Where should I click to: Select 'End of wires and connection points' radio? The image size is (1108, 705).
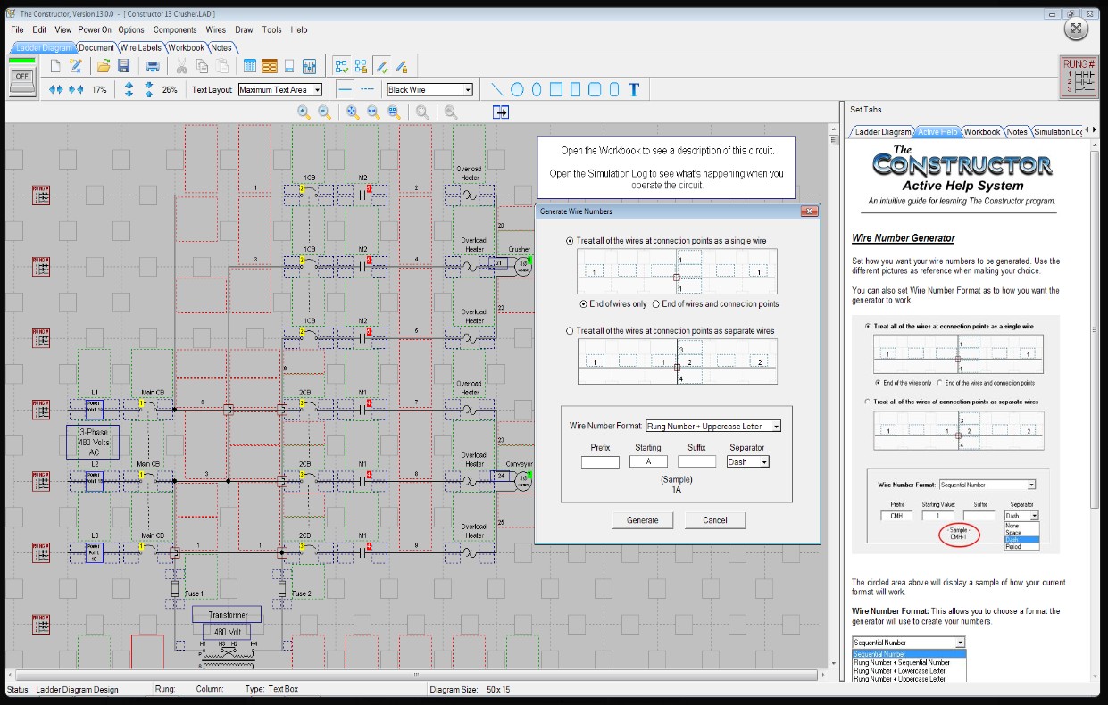(x=657, y=303)
